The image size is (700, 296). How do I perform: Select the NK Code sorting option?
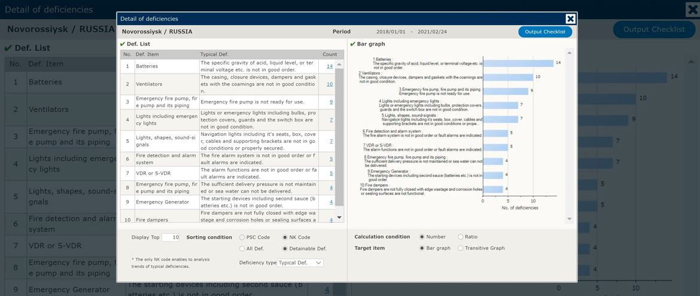tap(285, 237)
